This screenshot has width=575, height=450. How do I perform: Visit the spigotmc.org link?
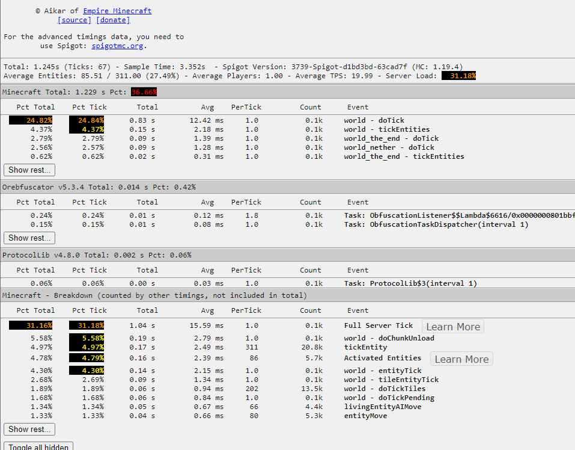point(117,45)
